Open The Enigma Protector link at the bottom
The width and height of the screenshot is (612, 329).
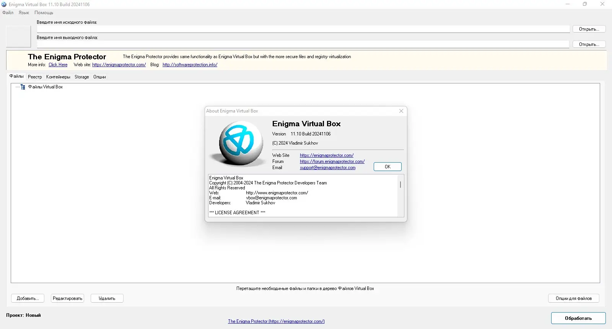click(x=276, y=321)
